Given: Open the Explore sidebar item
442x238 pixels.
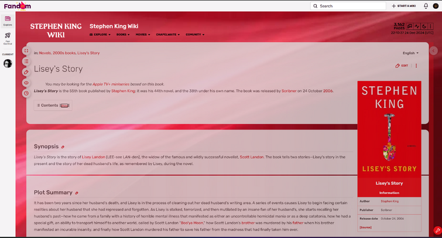Looking at the screenshot, I should [x=8, y=21].
